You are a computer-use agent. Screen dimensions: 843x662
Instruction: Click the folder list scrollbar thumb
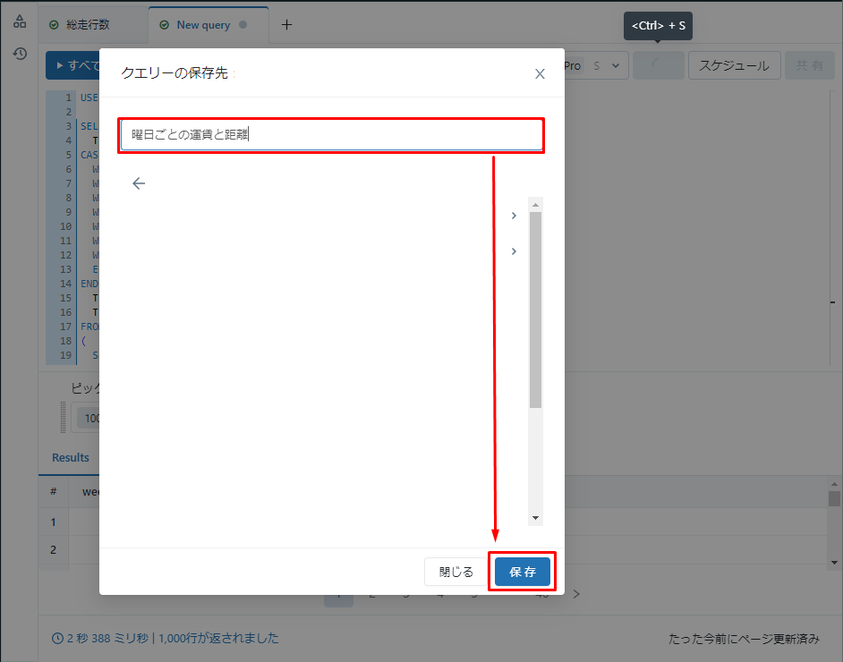pos(535,310)
